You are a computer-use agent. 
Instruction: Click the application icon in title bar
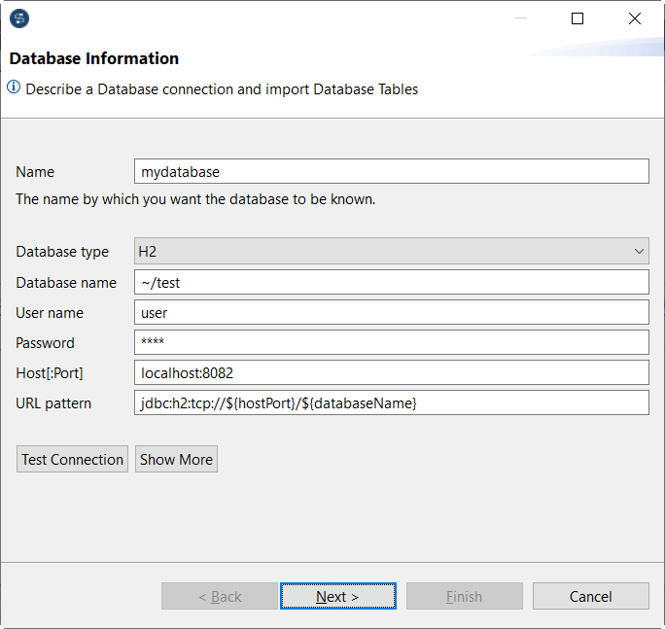[x=18, y=18]
